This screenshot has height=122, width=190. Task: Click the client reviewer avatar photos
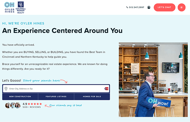(13, 105)
